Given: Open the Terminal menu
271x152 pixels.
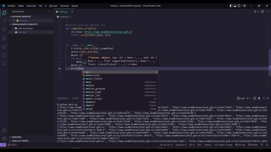Looking at the screenshot, I should (x=64, y=5).
